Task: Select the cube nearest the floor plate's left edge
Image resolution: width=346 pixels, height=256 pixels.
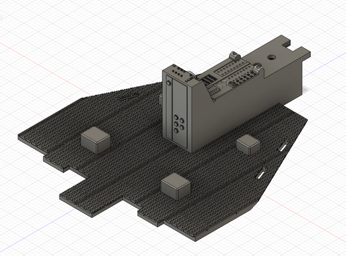Action: [x=95, y=140]
